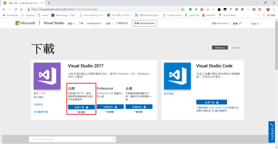This screenshot has width=278, height=149.
Task: Open the blue V extension icon
Action: coord(196,9)
